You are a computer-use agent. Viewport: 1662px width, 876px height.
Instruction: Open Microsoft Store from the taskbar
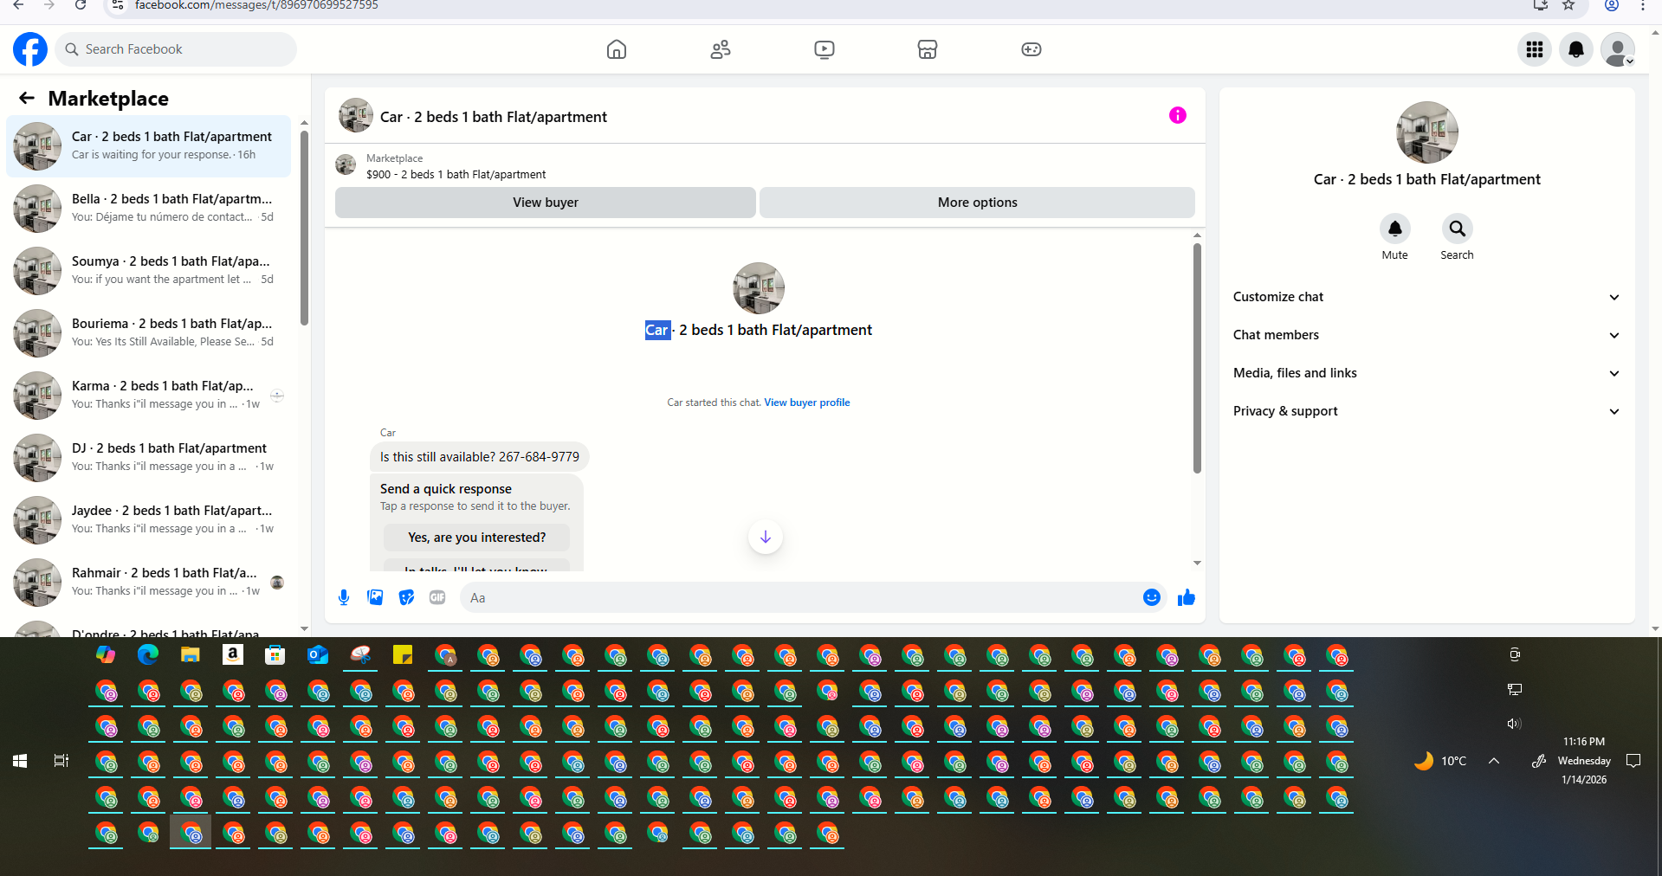click(275, 655)
